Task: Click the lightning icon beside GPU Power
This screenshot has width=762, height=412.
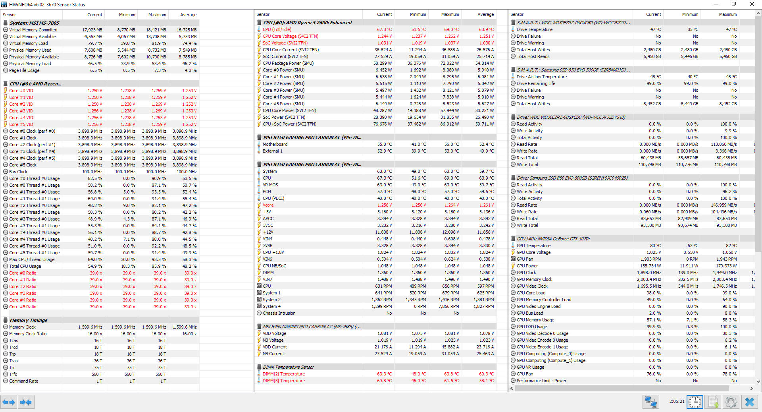Action: 513,266
